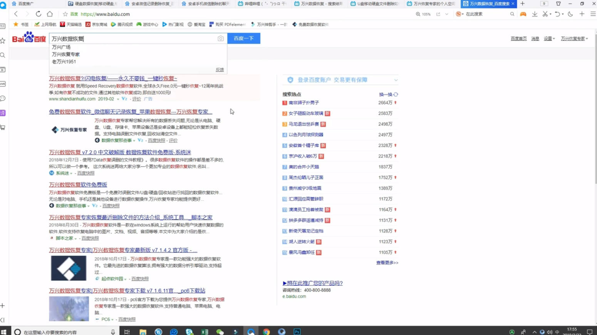Click Windows Start button
This screenshot has height=335, width=597.
(3, 332)
